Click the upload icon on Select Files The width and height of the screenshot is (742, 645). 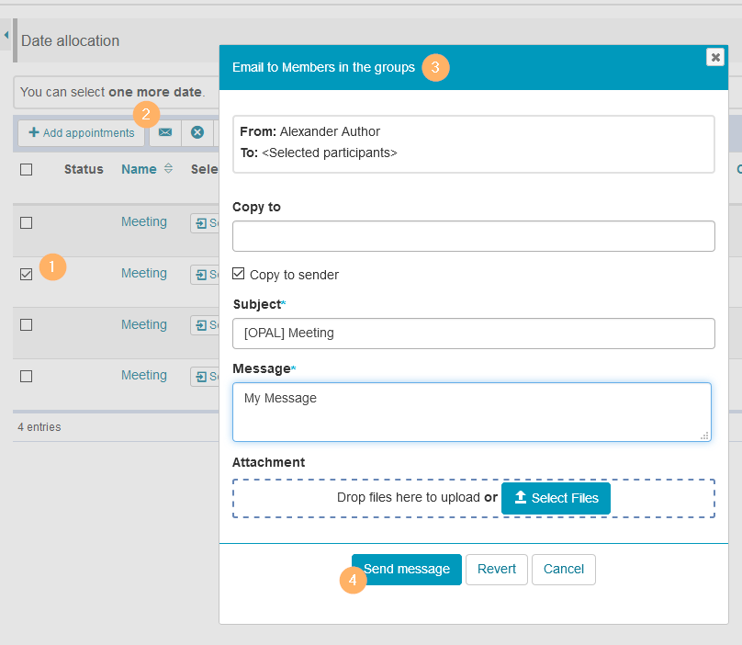pos(521,498)
